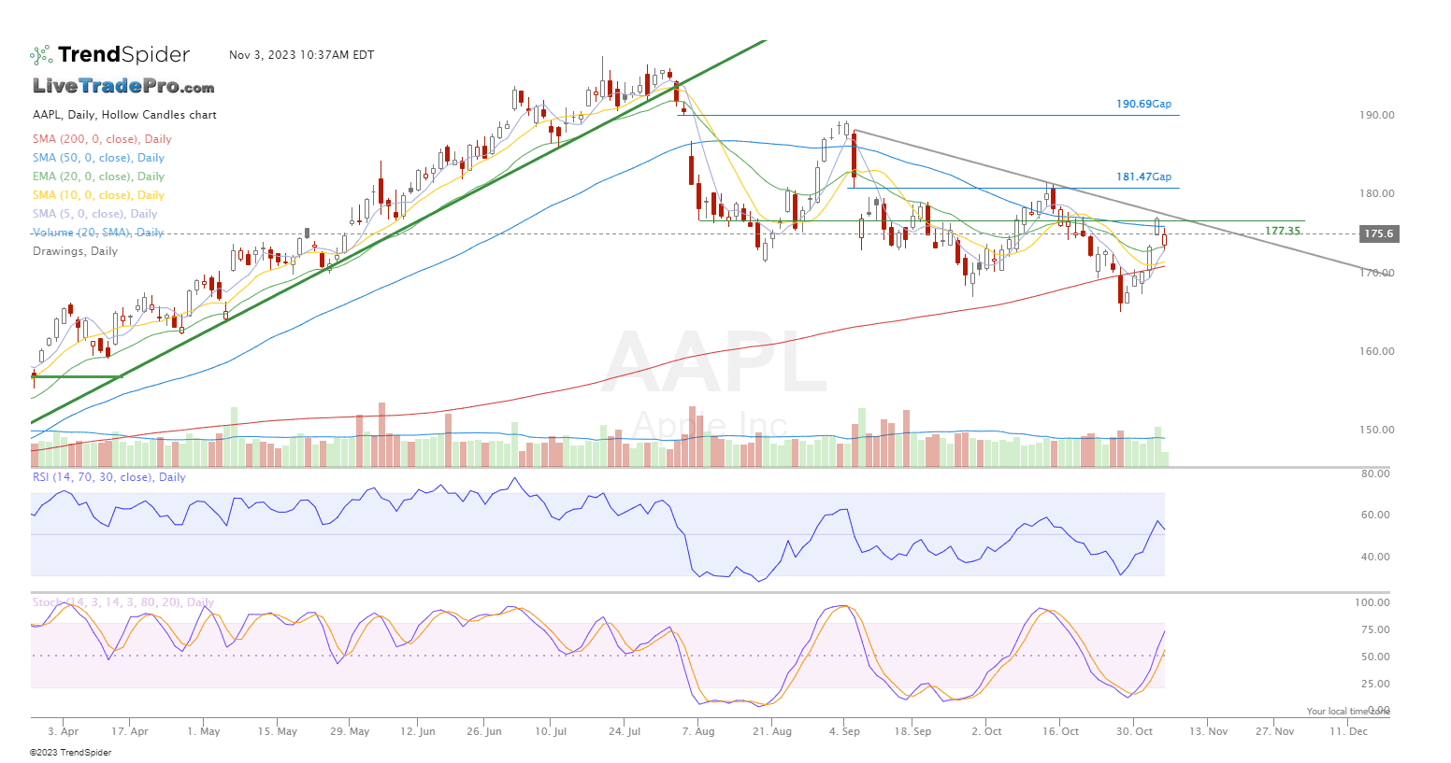Click the 11. Dec date label
This screenshot has width=1451, height=763.
pyautogui.click(x=1348, y=731)
